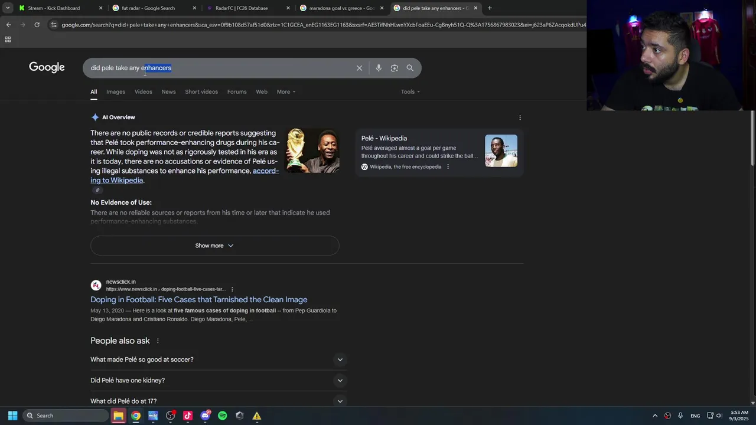Open People also ask three-dot menu

coord(158,341)
